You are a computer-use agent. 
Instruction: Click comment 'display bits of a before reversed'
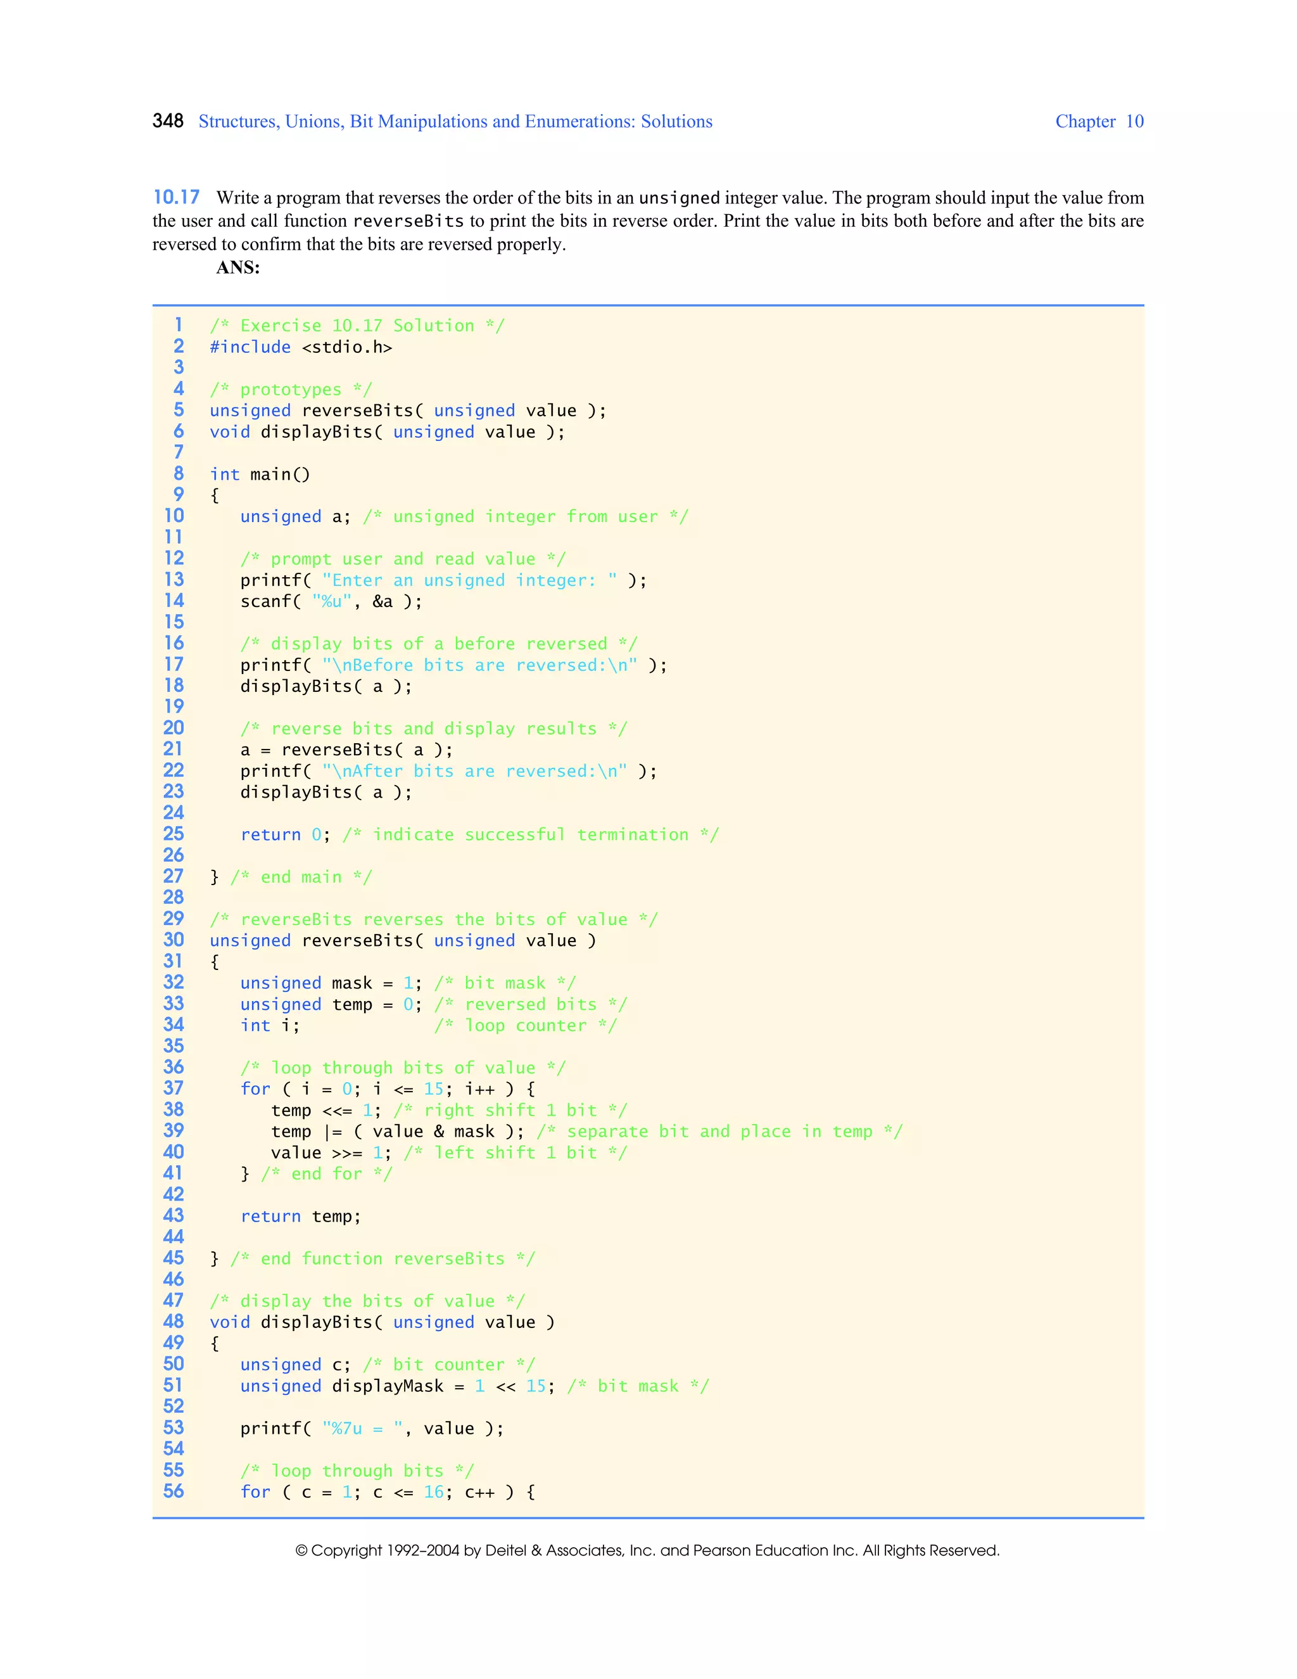pos(439,644)
